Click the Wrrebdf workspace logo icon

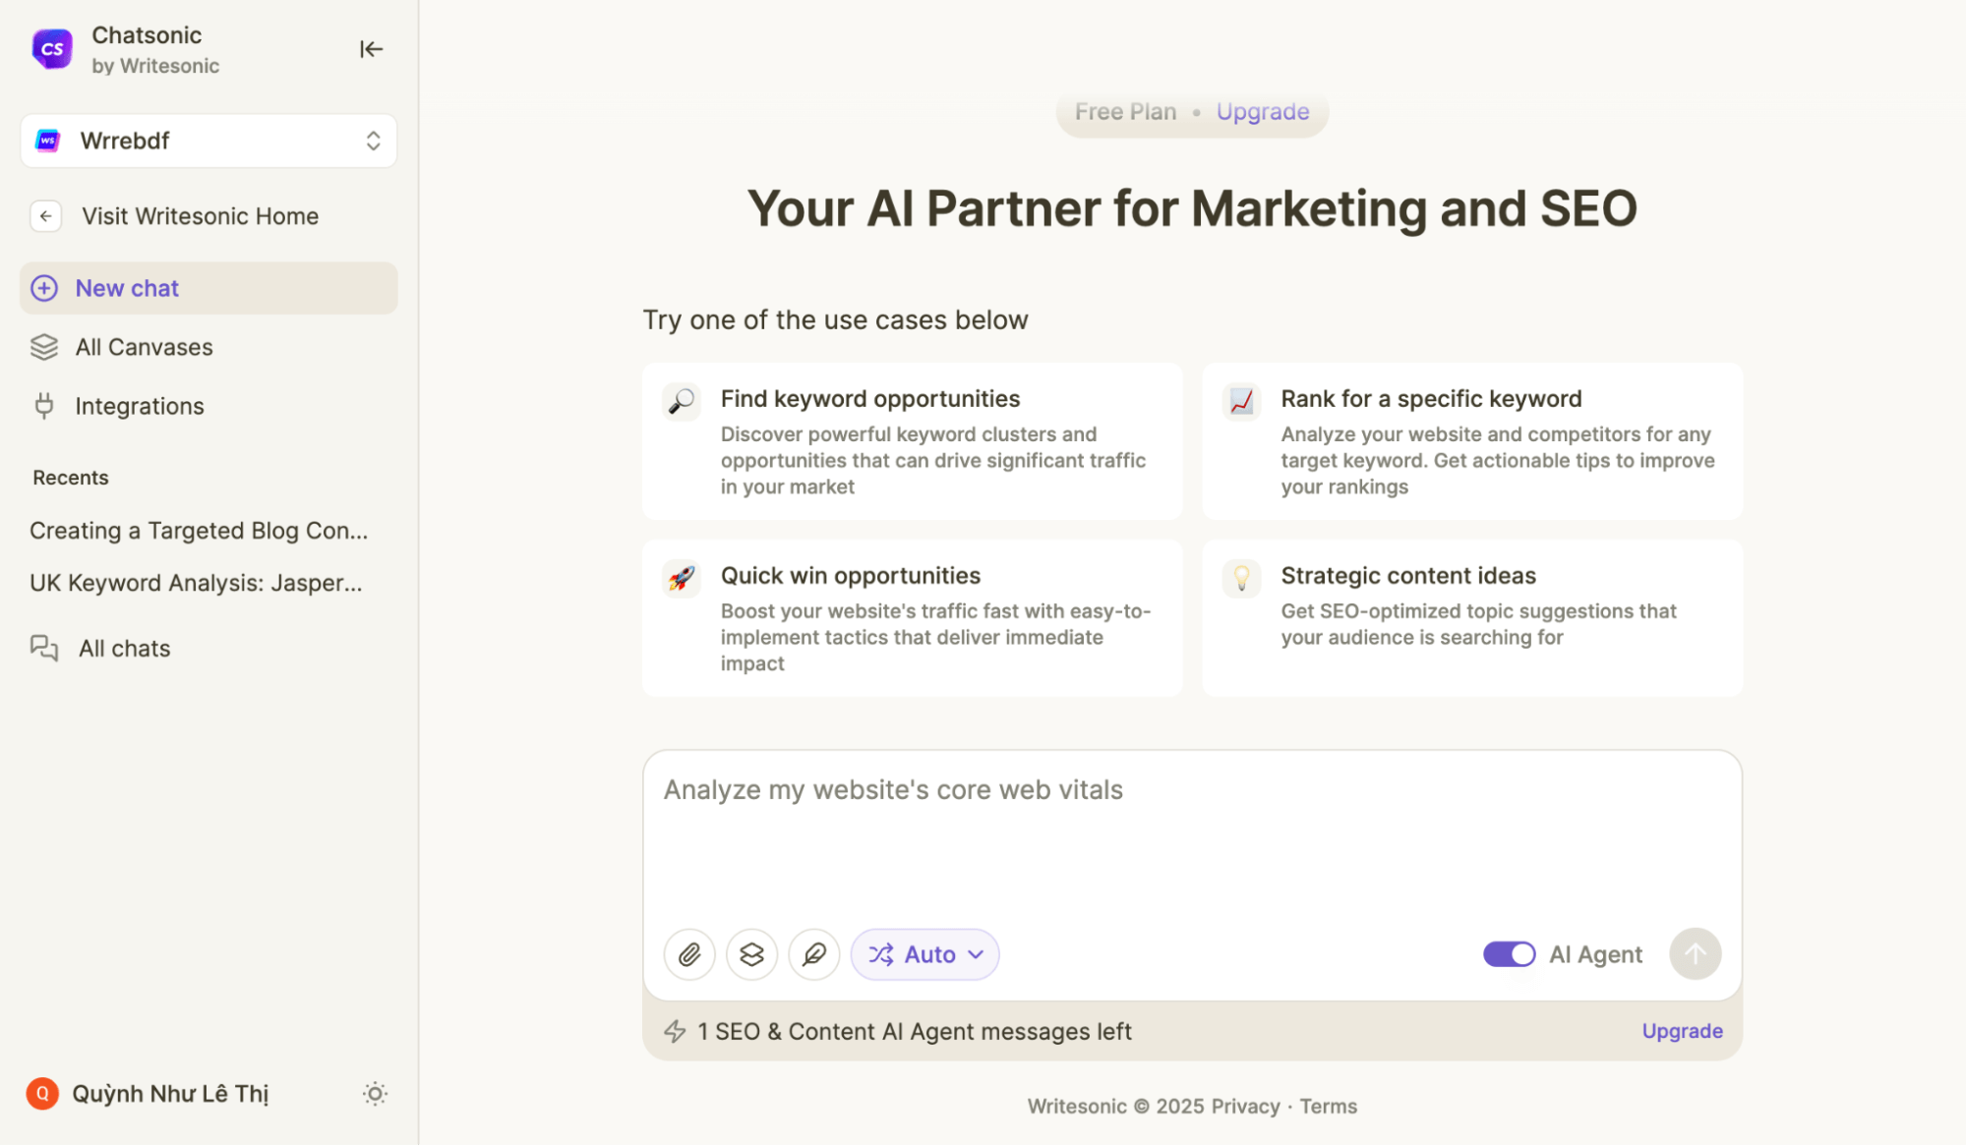48,141
